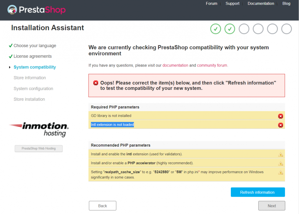Select the System configuration step in sidebar
Image resolution: width=299 pixels, height=214 pixels.
(33, 88)
